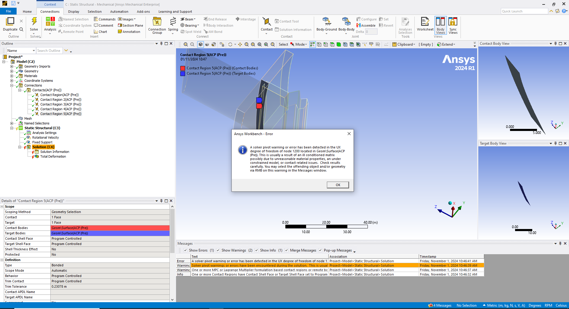Close the Ansys Workbench error dialog
This screenshot has width=569, height=309.
(x=349, y=134)
